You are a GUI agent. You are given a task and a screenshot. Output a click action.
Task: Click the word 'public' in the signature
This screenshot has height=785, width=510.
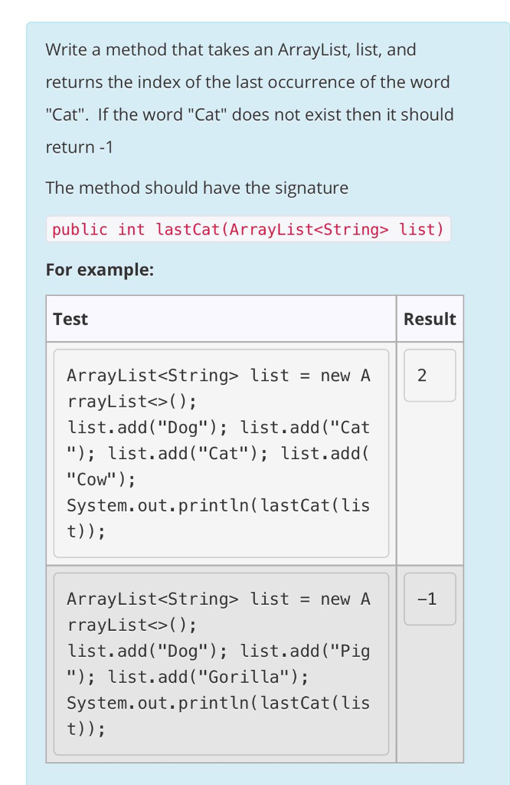80,229
